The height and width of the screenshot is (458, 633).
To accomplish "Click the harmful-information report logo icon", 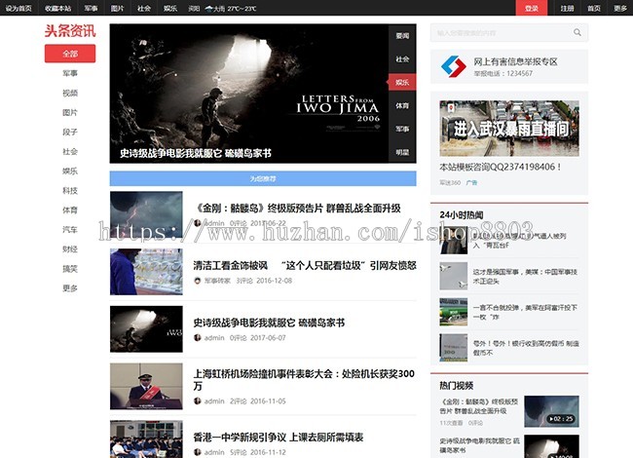I will pos(454,66).
